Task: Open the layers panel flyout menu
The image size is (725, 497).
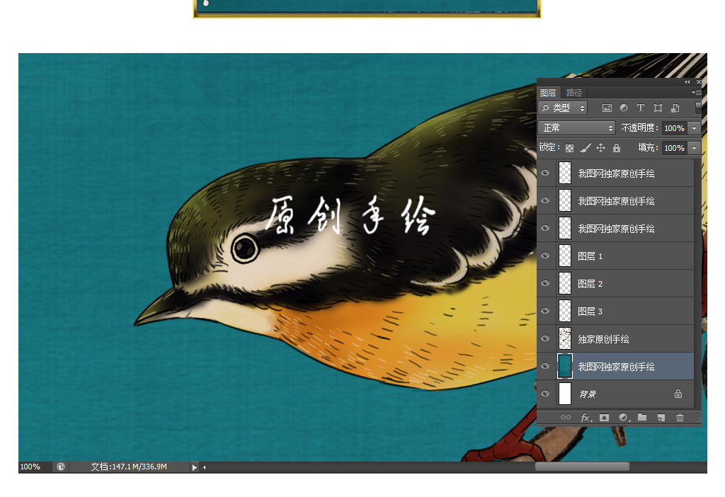Action: coord(696,93)
